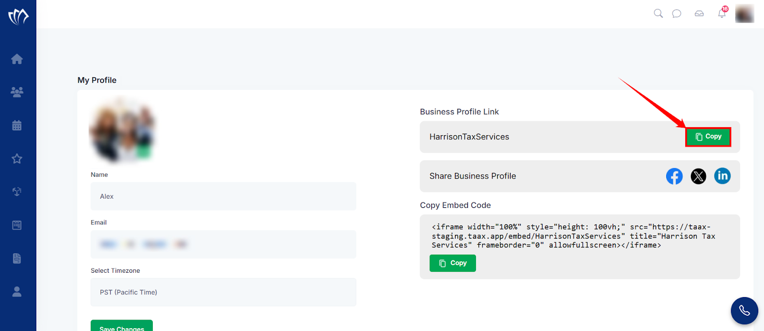Open the Select Timezone dropdown
764x331 pixels.
click(x=223, y=292)
